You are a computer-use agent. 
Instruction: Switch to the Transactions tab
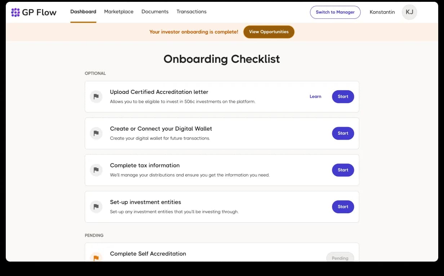(191, 12)
